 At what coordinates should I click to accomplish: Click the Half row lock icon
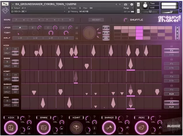[x=77, y=38]
